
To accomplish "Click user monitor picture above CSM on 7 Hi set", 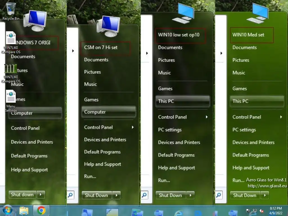I will [x=109, y=26].
